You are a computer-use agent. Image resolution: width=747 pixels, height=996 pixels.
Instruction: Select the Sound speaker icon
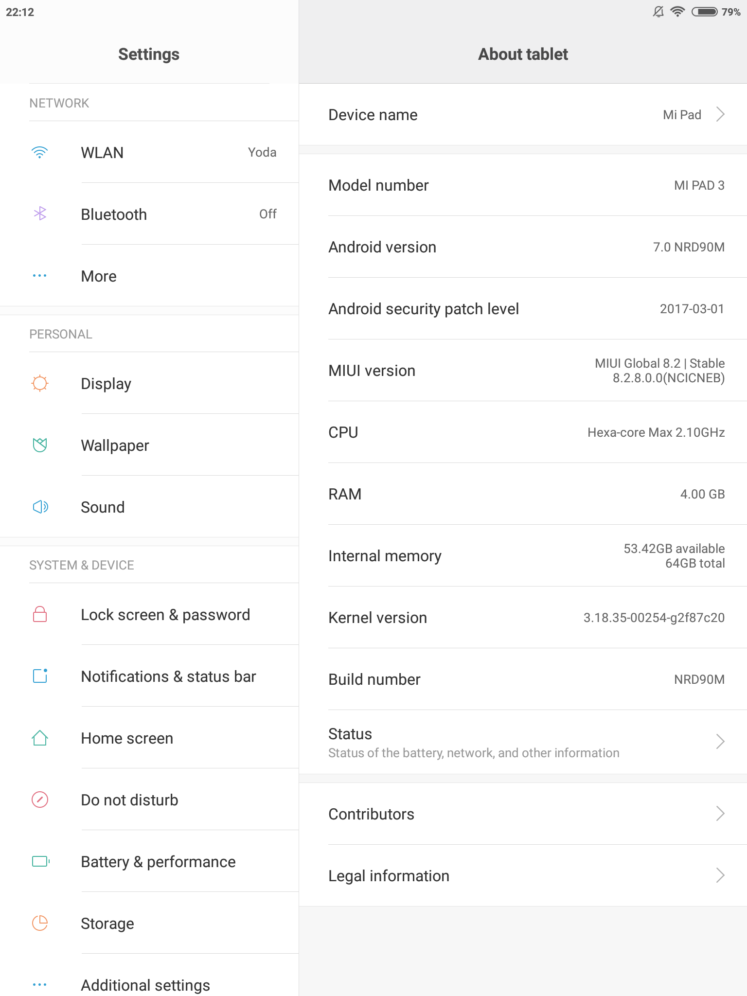coord(40,507)
